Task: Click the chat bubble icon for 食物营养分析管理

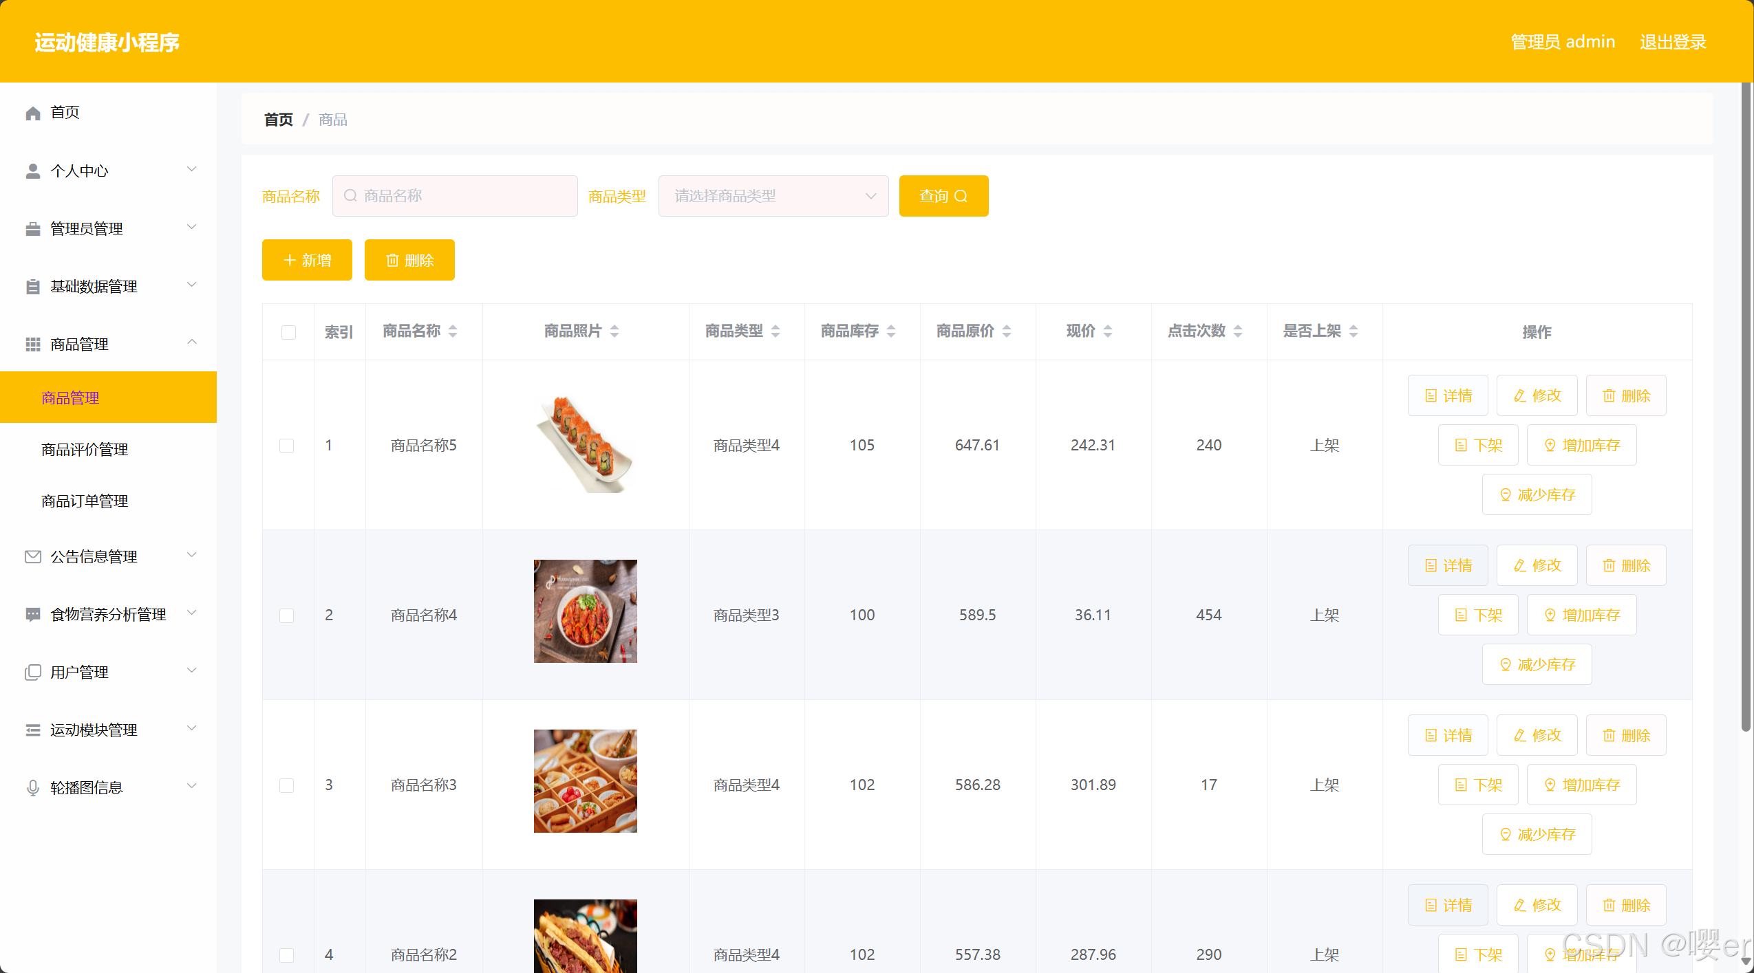Action: click(32, 614)
